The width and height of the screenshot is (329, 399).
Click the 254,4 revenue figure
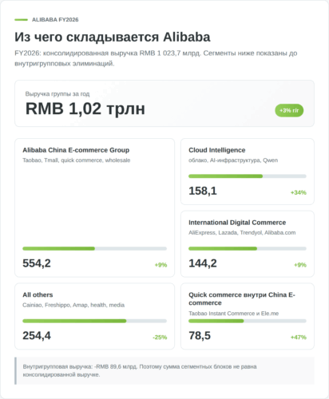[37, 336]
